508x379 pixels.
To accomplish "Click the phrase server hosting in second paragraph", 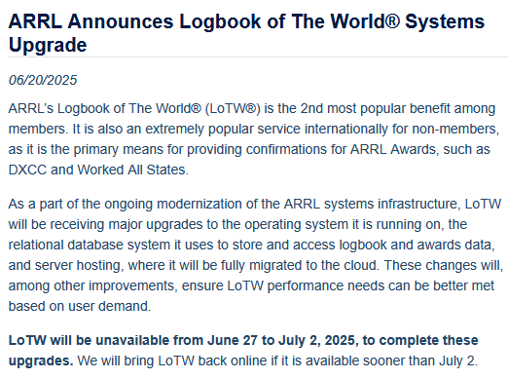I will coord(78,265).
